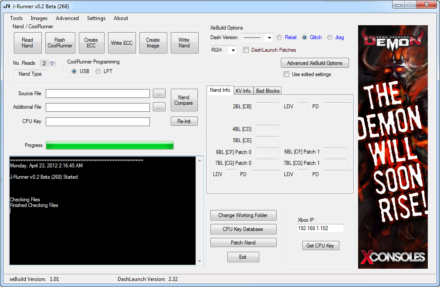Switch to the KV Info tab
Screen dimensions: 440x287
[x=243, y=90]
